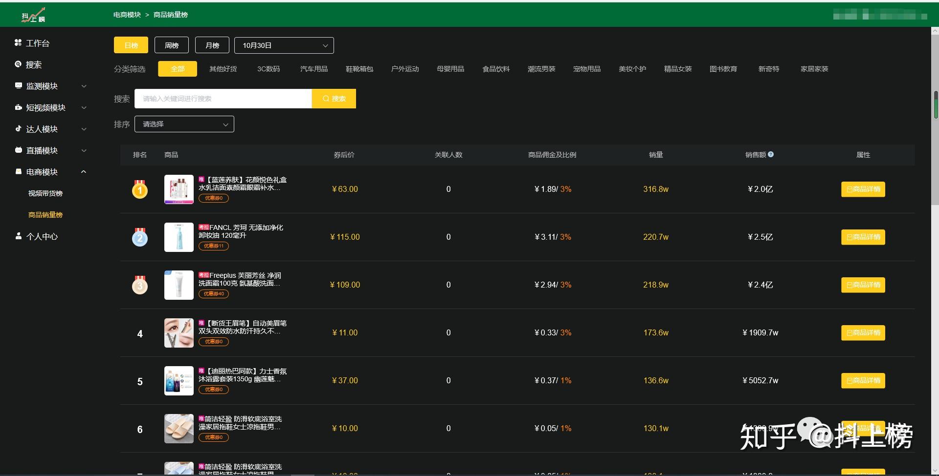939x476 pixels.
Task: Click the silver rank 2 medal
Action: point(140,237)
